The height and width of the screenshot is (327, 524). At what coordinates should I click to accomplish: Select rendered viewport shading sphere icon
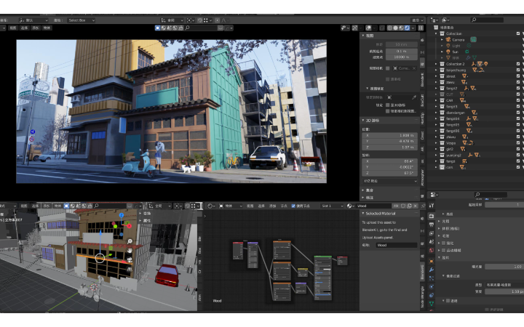click(407, 28)
